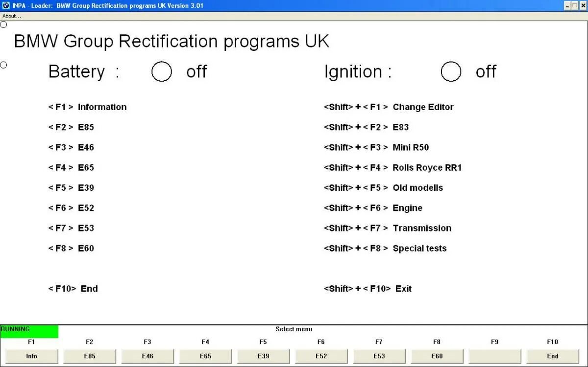Click the "< F4 > E65" menu line

coord(71,167)
